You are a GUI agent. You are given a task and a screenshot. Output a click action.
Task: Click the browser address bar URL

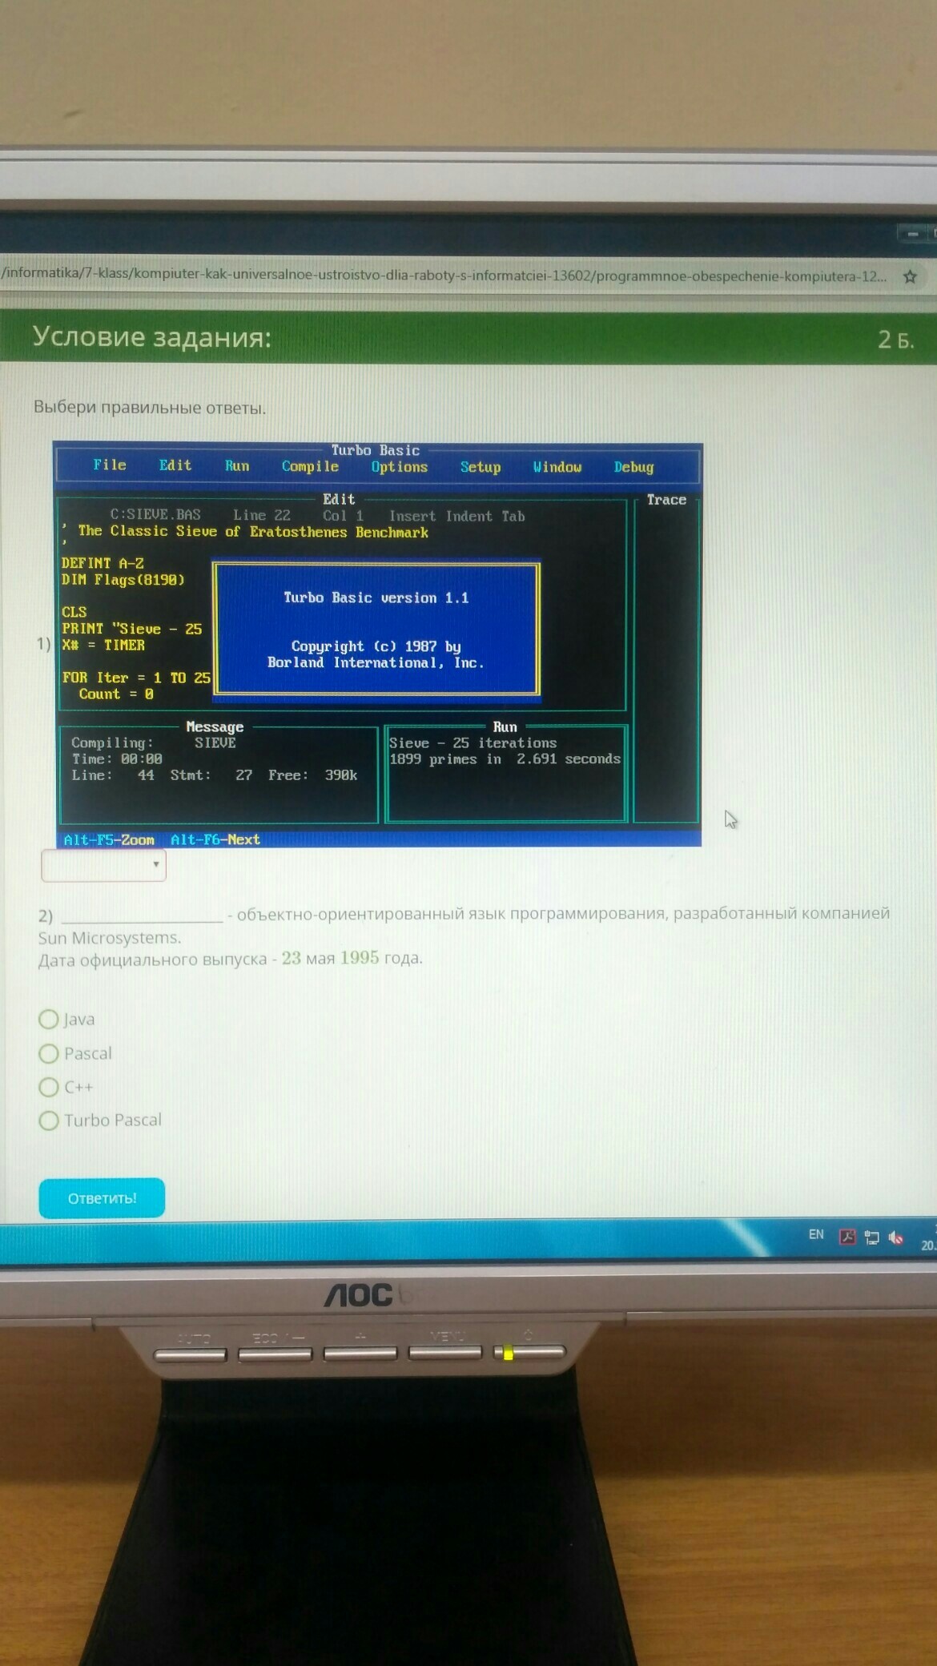(444, 275)
